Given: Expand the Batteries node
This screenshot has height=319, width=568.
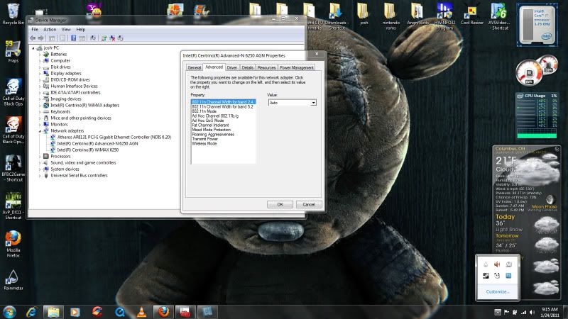Looking at the screenshot, I should [x=40, y=55].
